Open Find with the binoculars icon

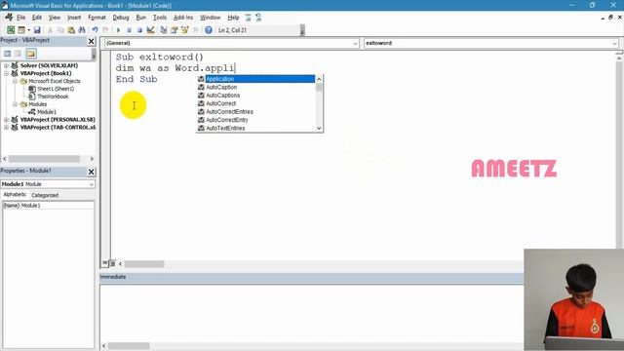[x=82, y=30]
